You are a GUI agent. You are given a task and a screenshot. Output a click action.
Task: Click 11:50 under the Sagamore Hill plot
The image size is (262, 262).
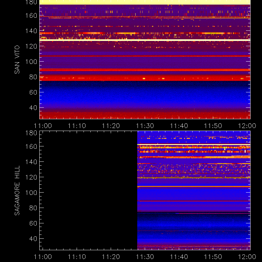coord(213,257)
